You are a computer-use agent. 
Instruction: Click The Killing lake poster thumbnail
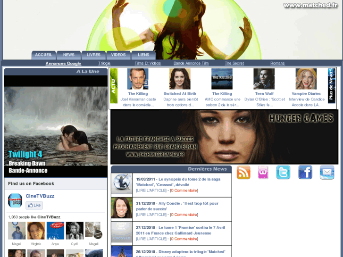[x=222, y=79]
